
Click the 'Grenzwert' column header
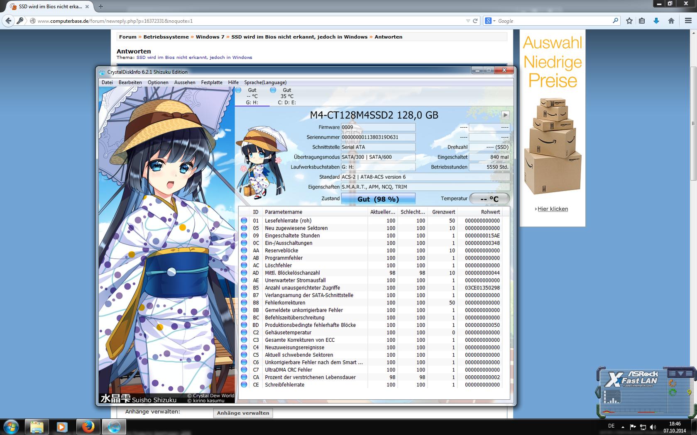point(443,212)
